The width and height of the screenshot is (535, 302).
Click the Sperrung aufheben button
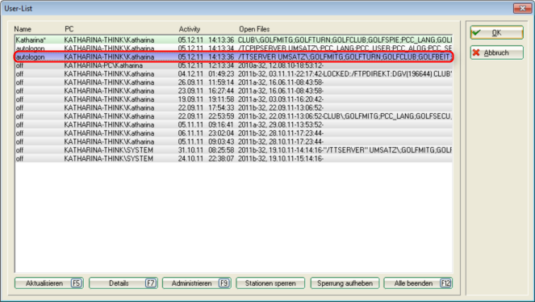pyautogui.click(x=345, y=283)
